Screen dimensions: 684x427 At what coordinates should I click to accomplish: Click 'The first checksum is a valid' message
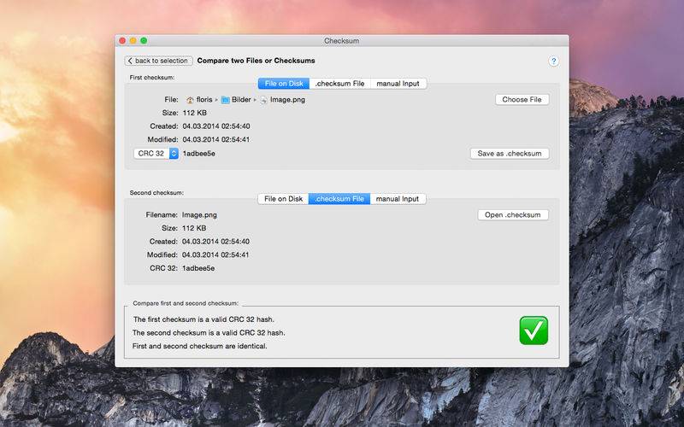tap(203, 319)
